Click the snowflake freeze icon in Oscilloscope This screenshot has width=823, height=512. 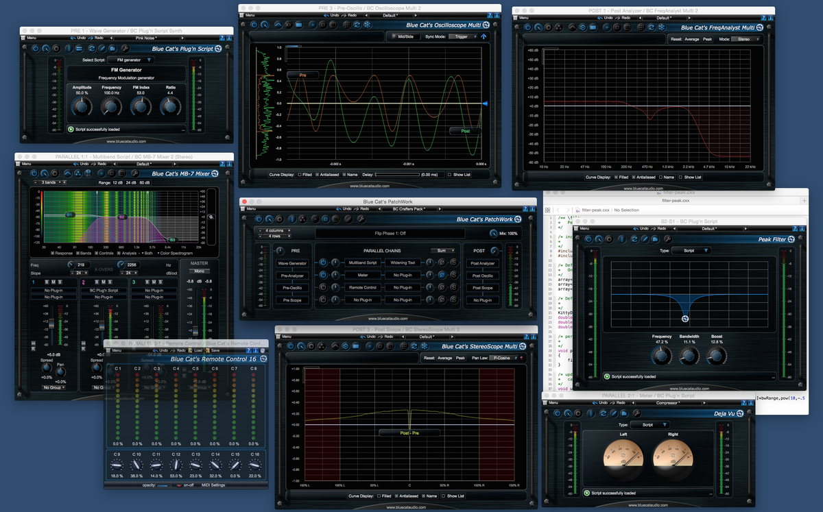pos(367,24)
